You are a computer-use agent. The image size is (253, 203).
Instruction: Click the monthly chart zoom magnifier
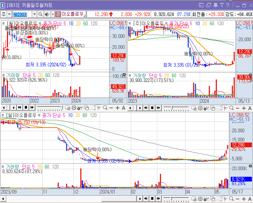(105, 108)
